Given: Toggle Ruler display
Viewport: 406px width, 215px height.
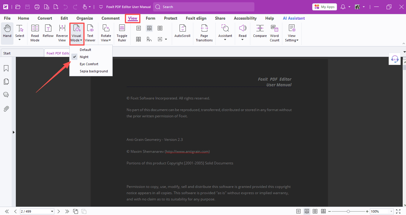Looking at the screenshot, I should click(122, 33).
